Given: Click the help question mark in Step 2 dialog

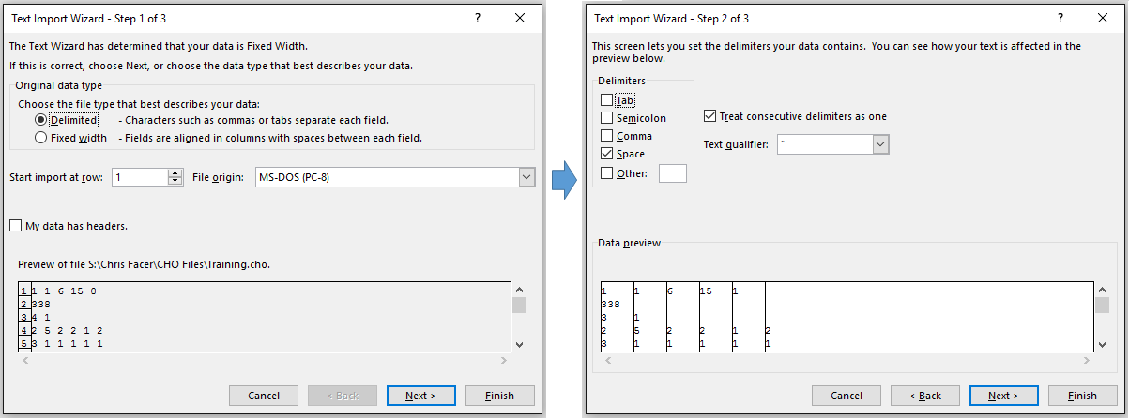Looking at the screenshot, I should 1061,19.
